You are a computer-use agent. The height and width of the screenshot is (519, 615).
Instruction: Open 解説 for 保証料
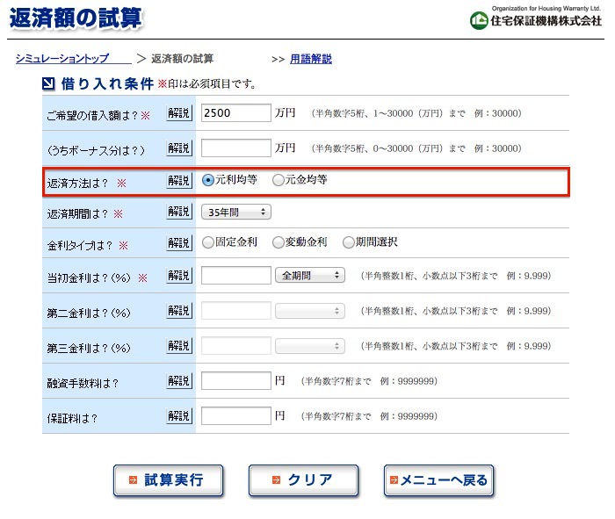(179, 416)
